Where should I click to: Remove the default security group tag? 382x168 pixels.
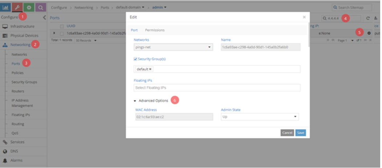150,69
